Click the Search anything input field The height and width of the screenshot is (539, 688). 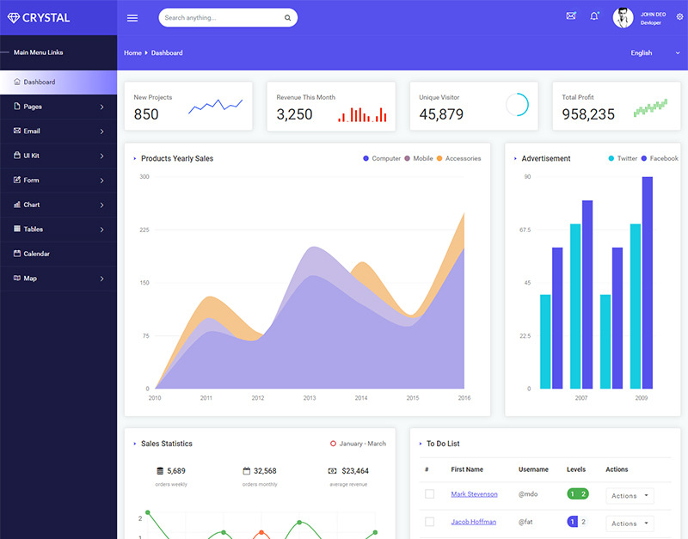(222, 18)
